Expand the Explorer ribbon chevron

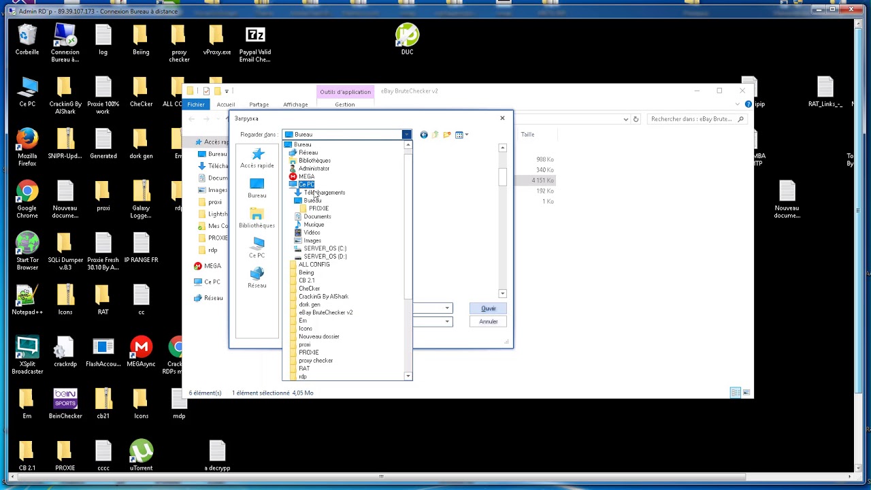(x=738, y=104)
